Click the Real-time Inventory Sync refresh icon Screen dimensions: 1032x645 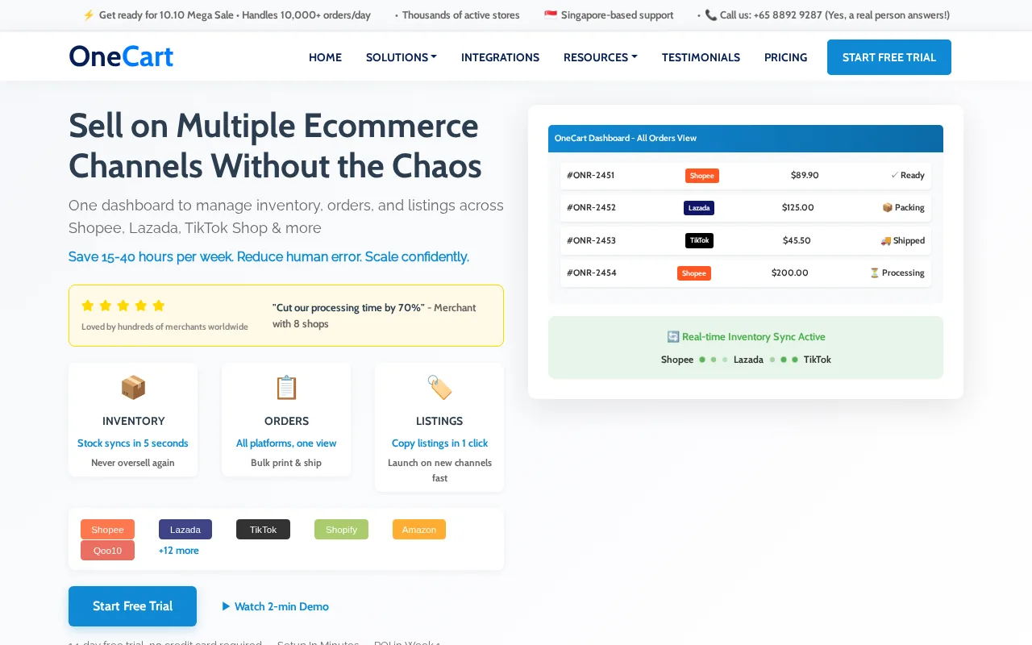tap(672, 337)
